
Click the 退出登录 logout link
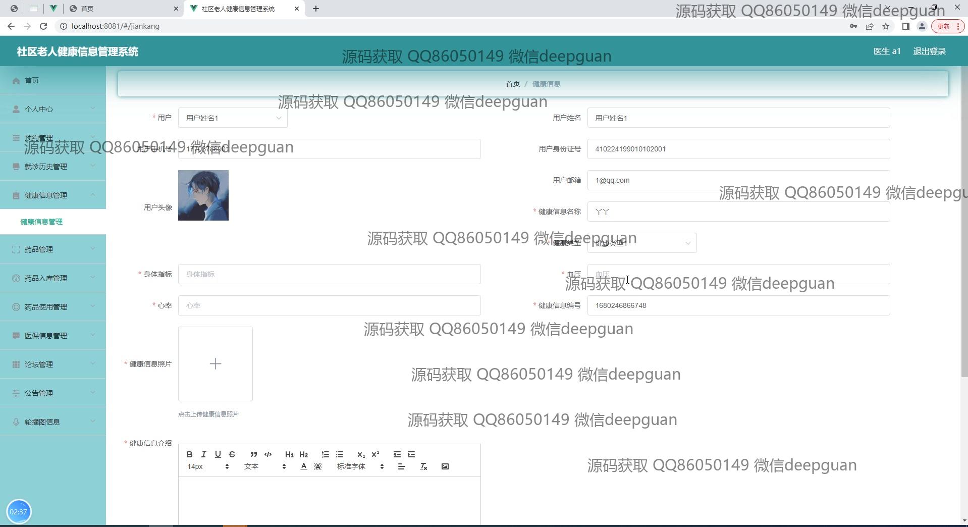point(929,51)
